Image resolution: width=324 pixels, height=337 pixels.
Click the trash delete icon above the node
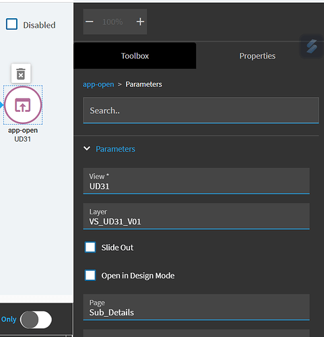click(21, 73)
